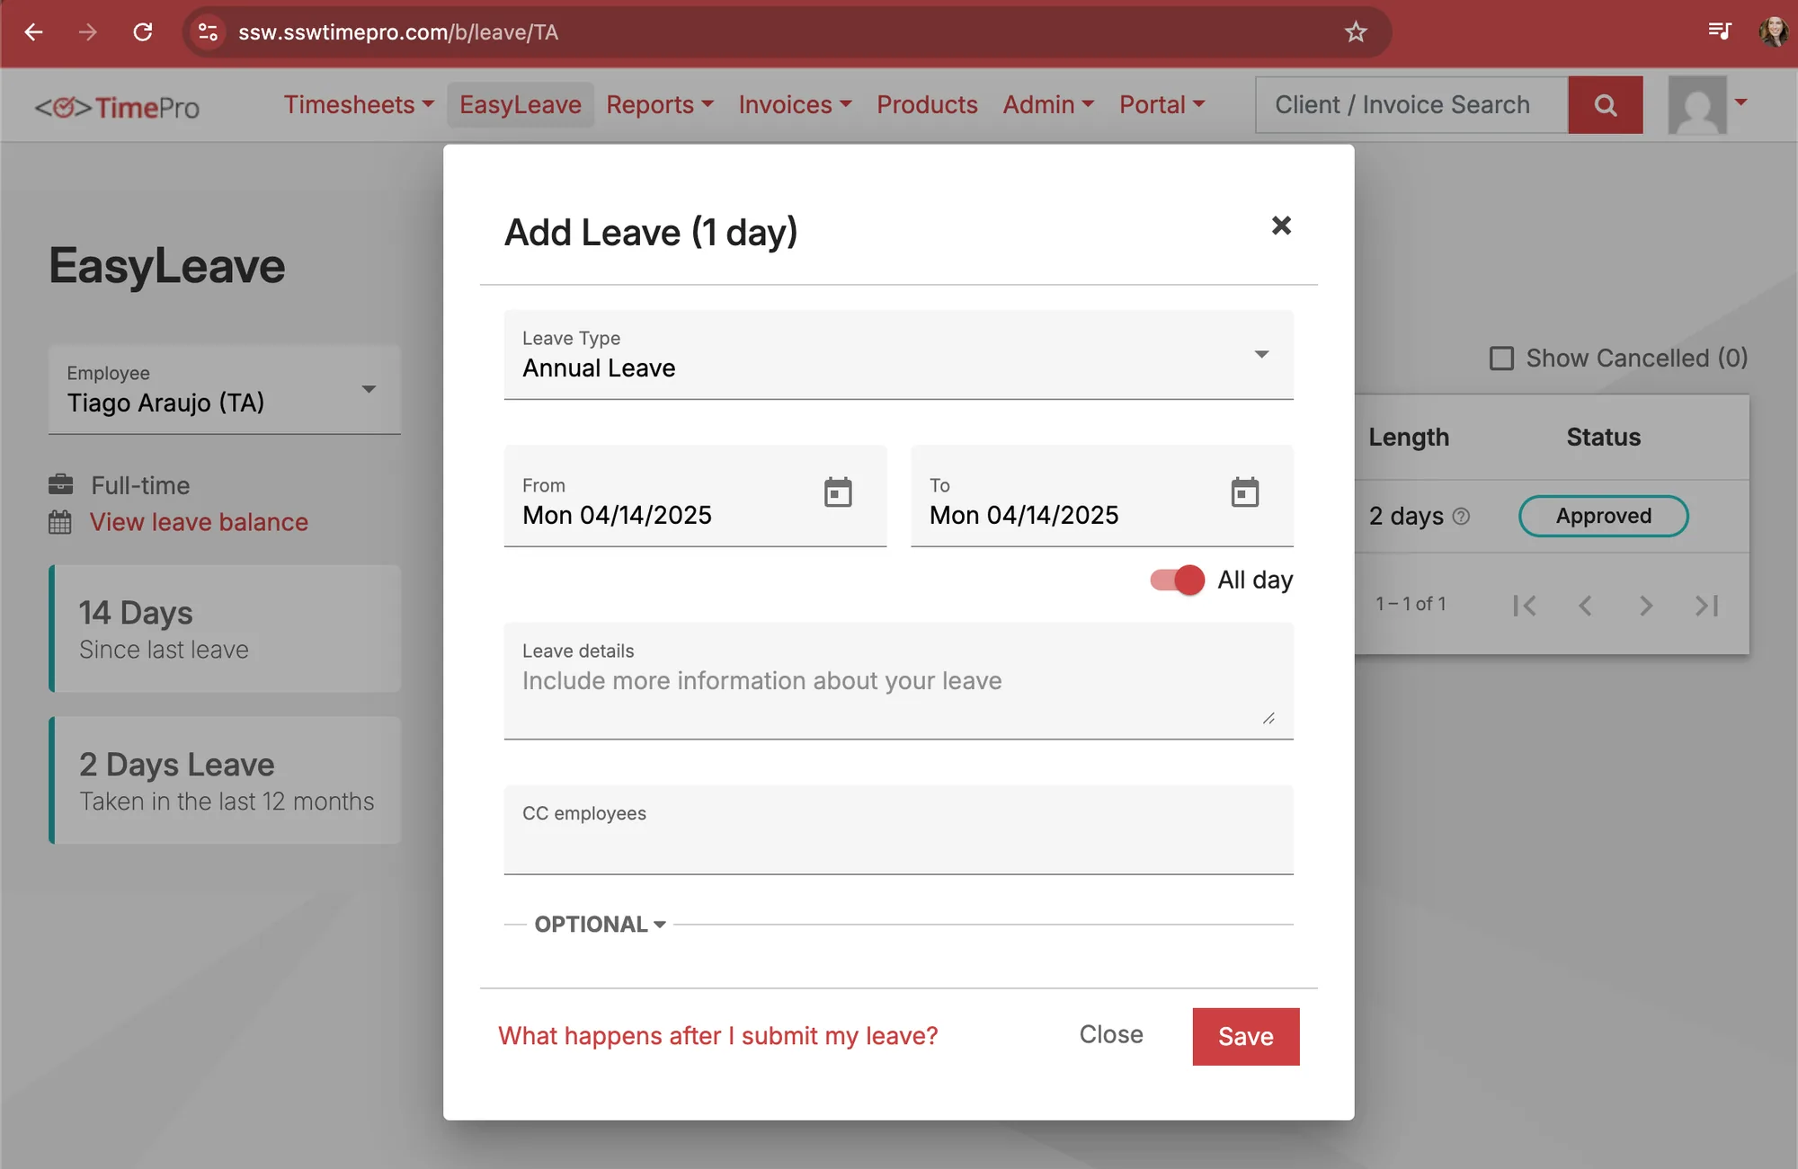The image size is (1798, 1169).
Task: Click the red search magnifier button
Action: (x=1606, y=105)
